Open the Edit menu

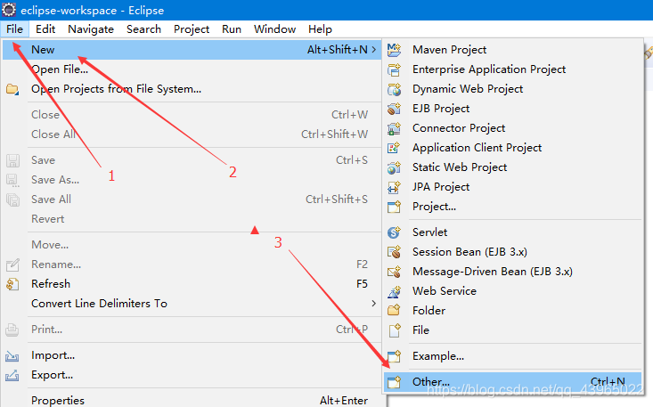pos(45,29)
